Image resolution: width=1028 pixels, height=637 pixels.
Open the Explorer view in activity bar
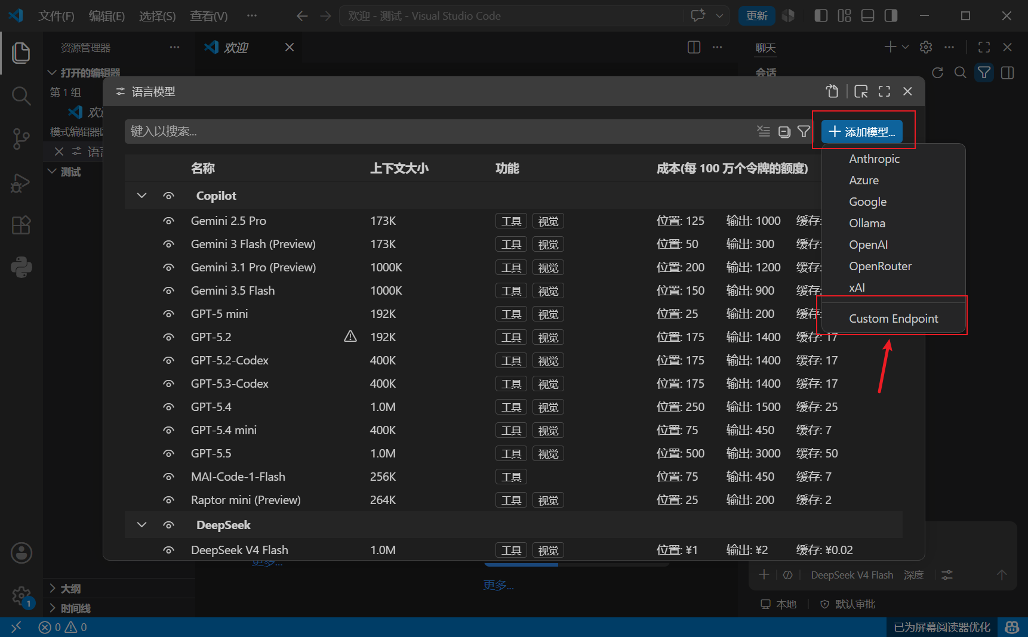pos(21,52)
